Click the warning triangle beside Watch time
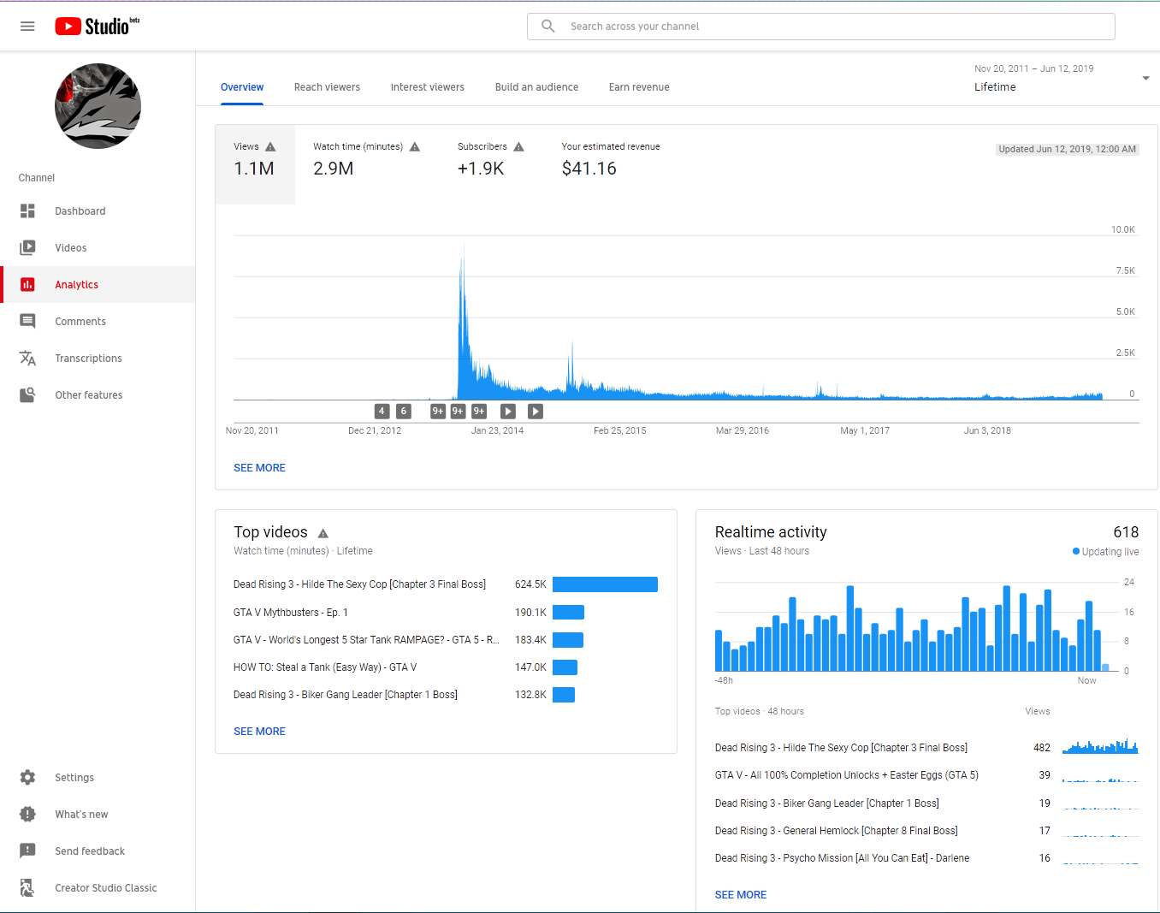 [x=415, y=147]
